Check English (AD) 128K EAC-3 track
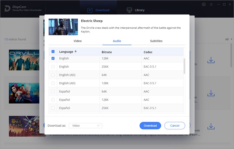Image resolution: width=234 pixels, height=149 pixels. point(53,83)
